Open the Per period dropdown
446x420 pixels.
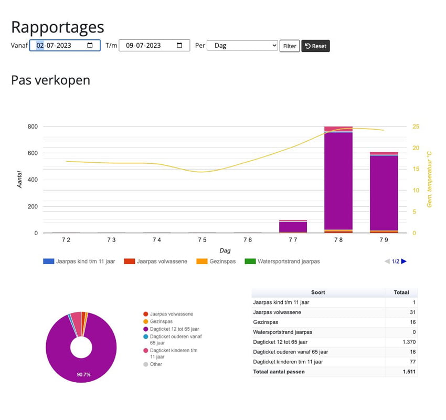[242, 46]
